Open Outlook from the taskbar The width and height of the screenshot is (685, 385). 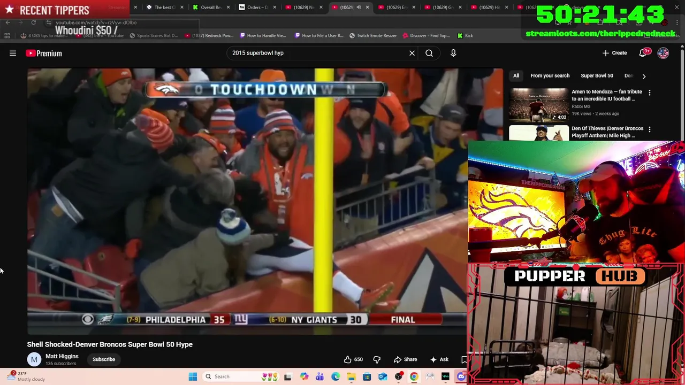(x=383, y=376)
